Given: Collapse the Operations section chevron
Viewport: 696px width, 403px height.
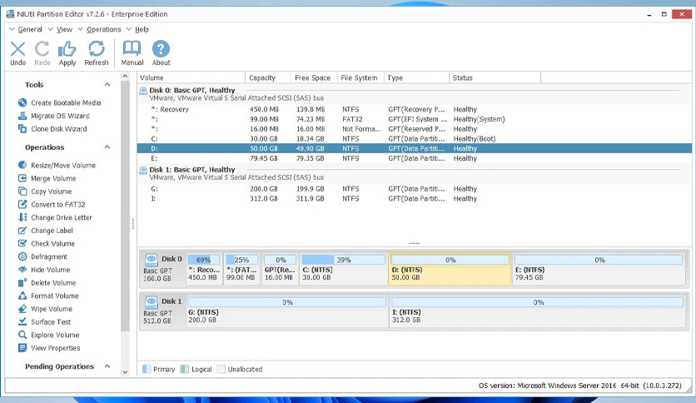Looking at the screenshot, I should [107, 147].
